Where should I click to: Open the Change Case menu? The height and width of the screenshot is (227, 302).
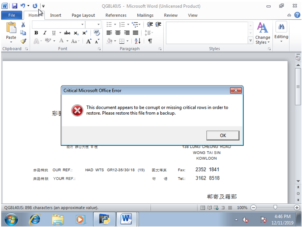(x=75, y=41)
